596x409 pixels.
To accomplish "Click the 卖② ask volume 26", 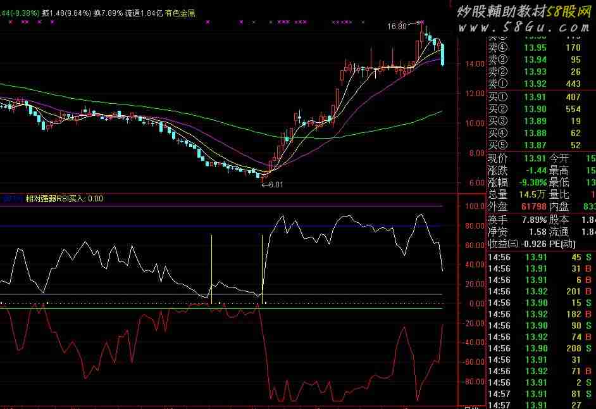I will point(576,72).
